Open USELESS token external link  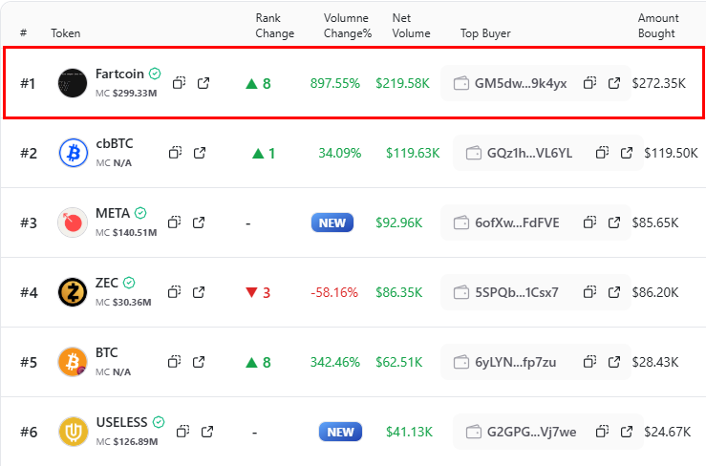(207, 432)
